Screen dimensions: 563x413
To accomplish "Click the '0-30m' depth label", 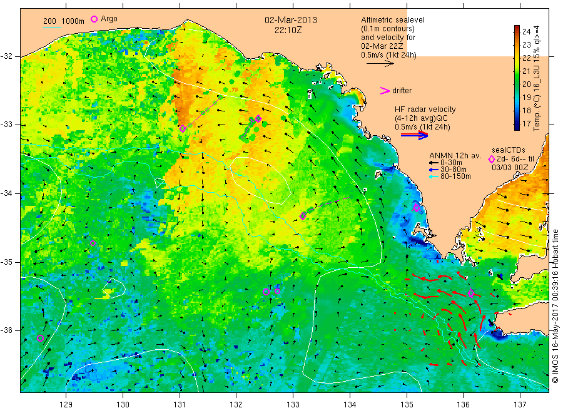I will (451, 163).
